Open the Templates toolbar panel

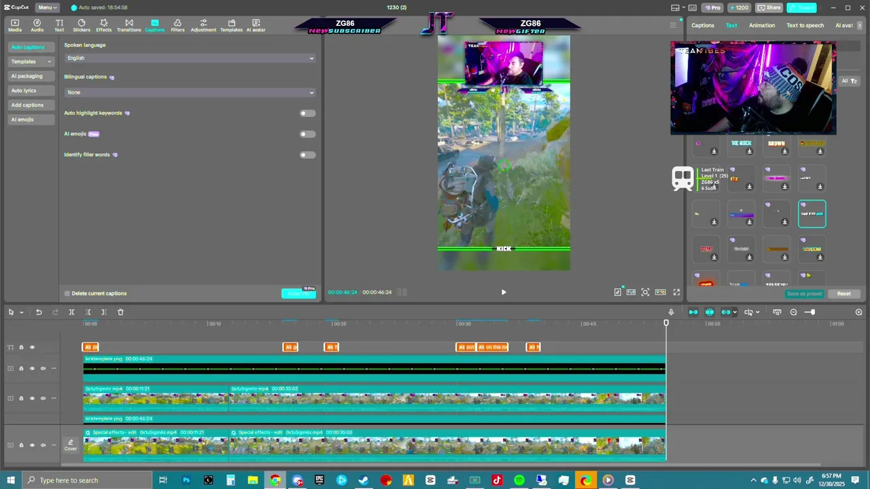click(x=231, y=26)
